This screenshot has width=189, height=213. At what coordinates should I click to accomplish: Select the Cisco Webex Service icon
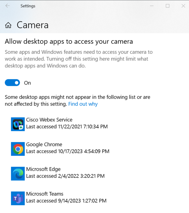[18, 124]
